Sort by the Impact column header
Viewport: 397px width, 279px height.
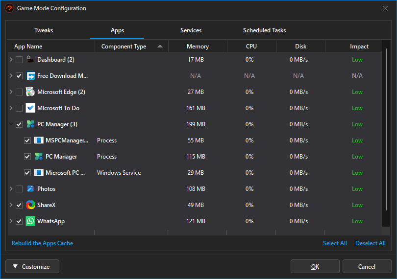point(353,46)
